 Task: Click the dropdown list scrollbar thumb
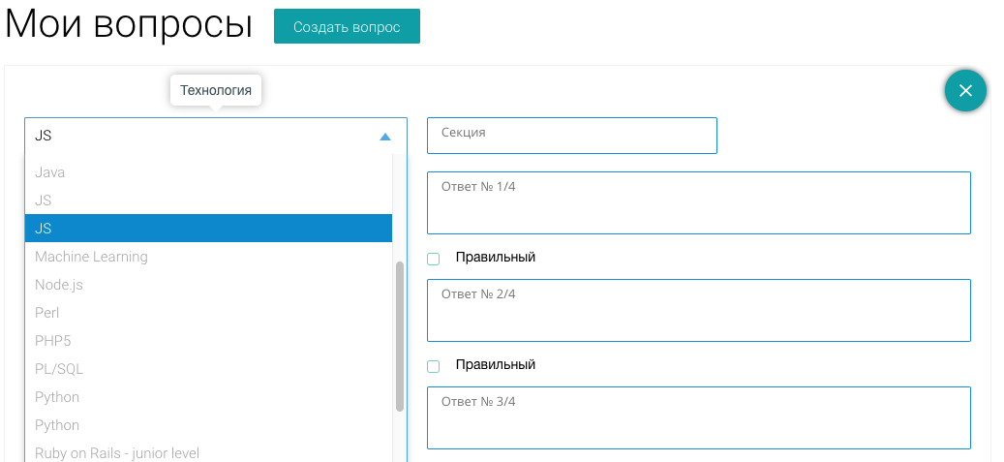(400, 336)
